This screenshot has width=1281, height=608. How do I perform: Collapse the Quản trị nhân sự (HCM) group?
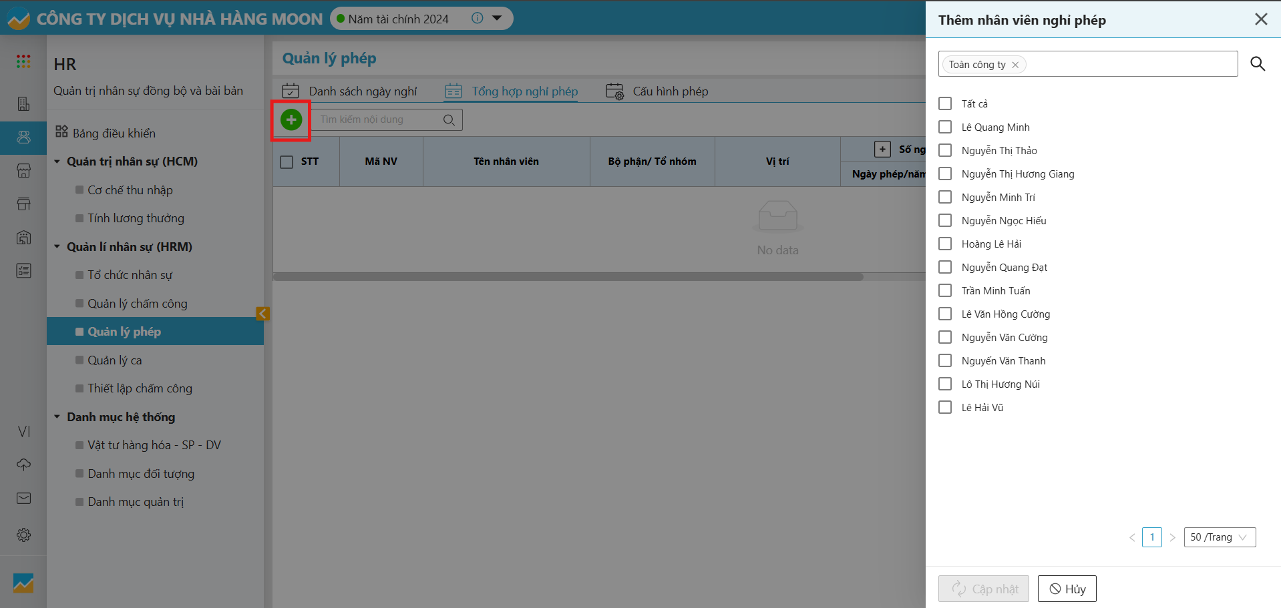57,162
